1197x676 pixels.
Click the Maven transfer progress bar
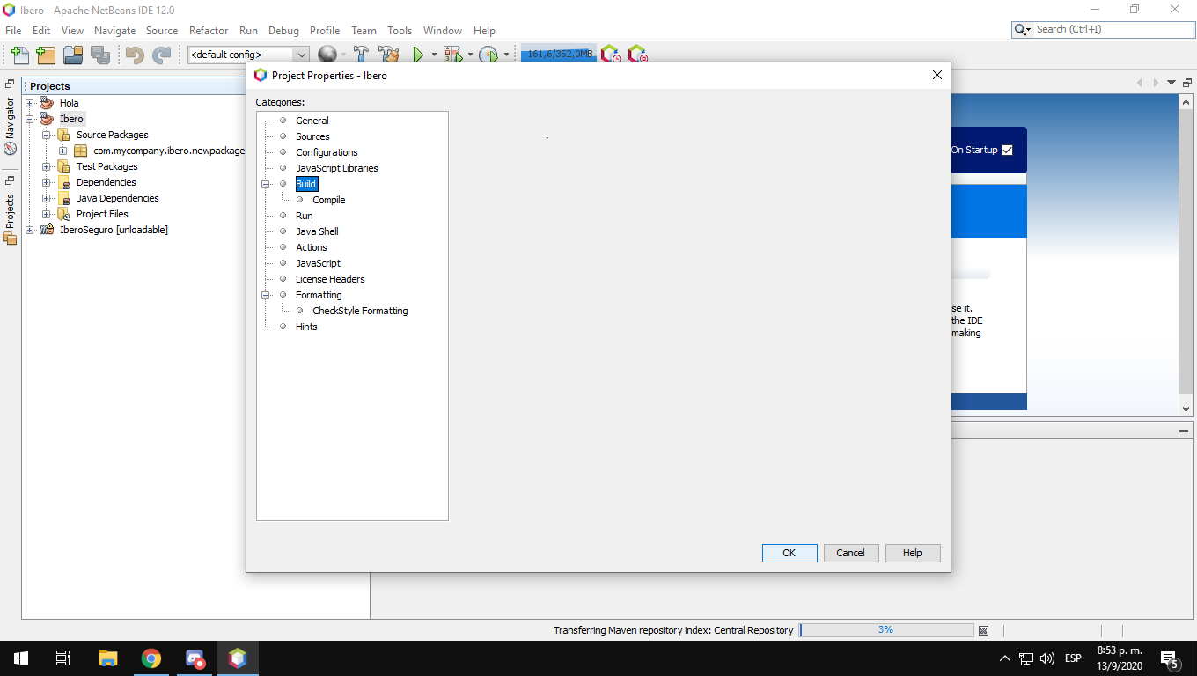tap(886, 630)
